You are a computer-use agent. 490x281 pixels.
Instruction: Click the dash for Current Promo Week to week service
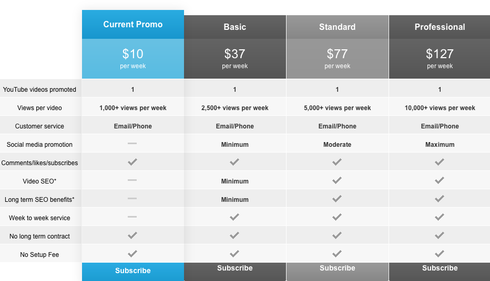pyautogui.click(x=132, y=217)
